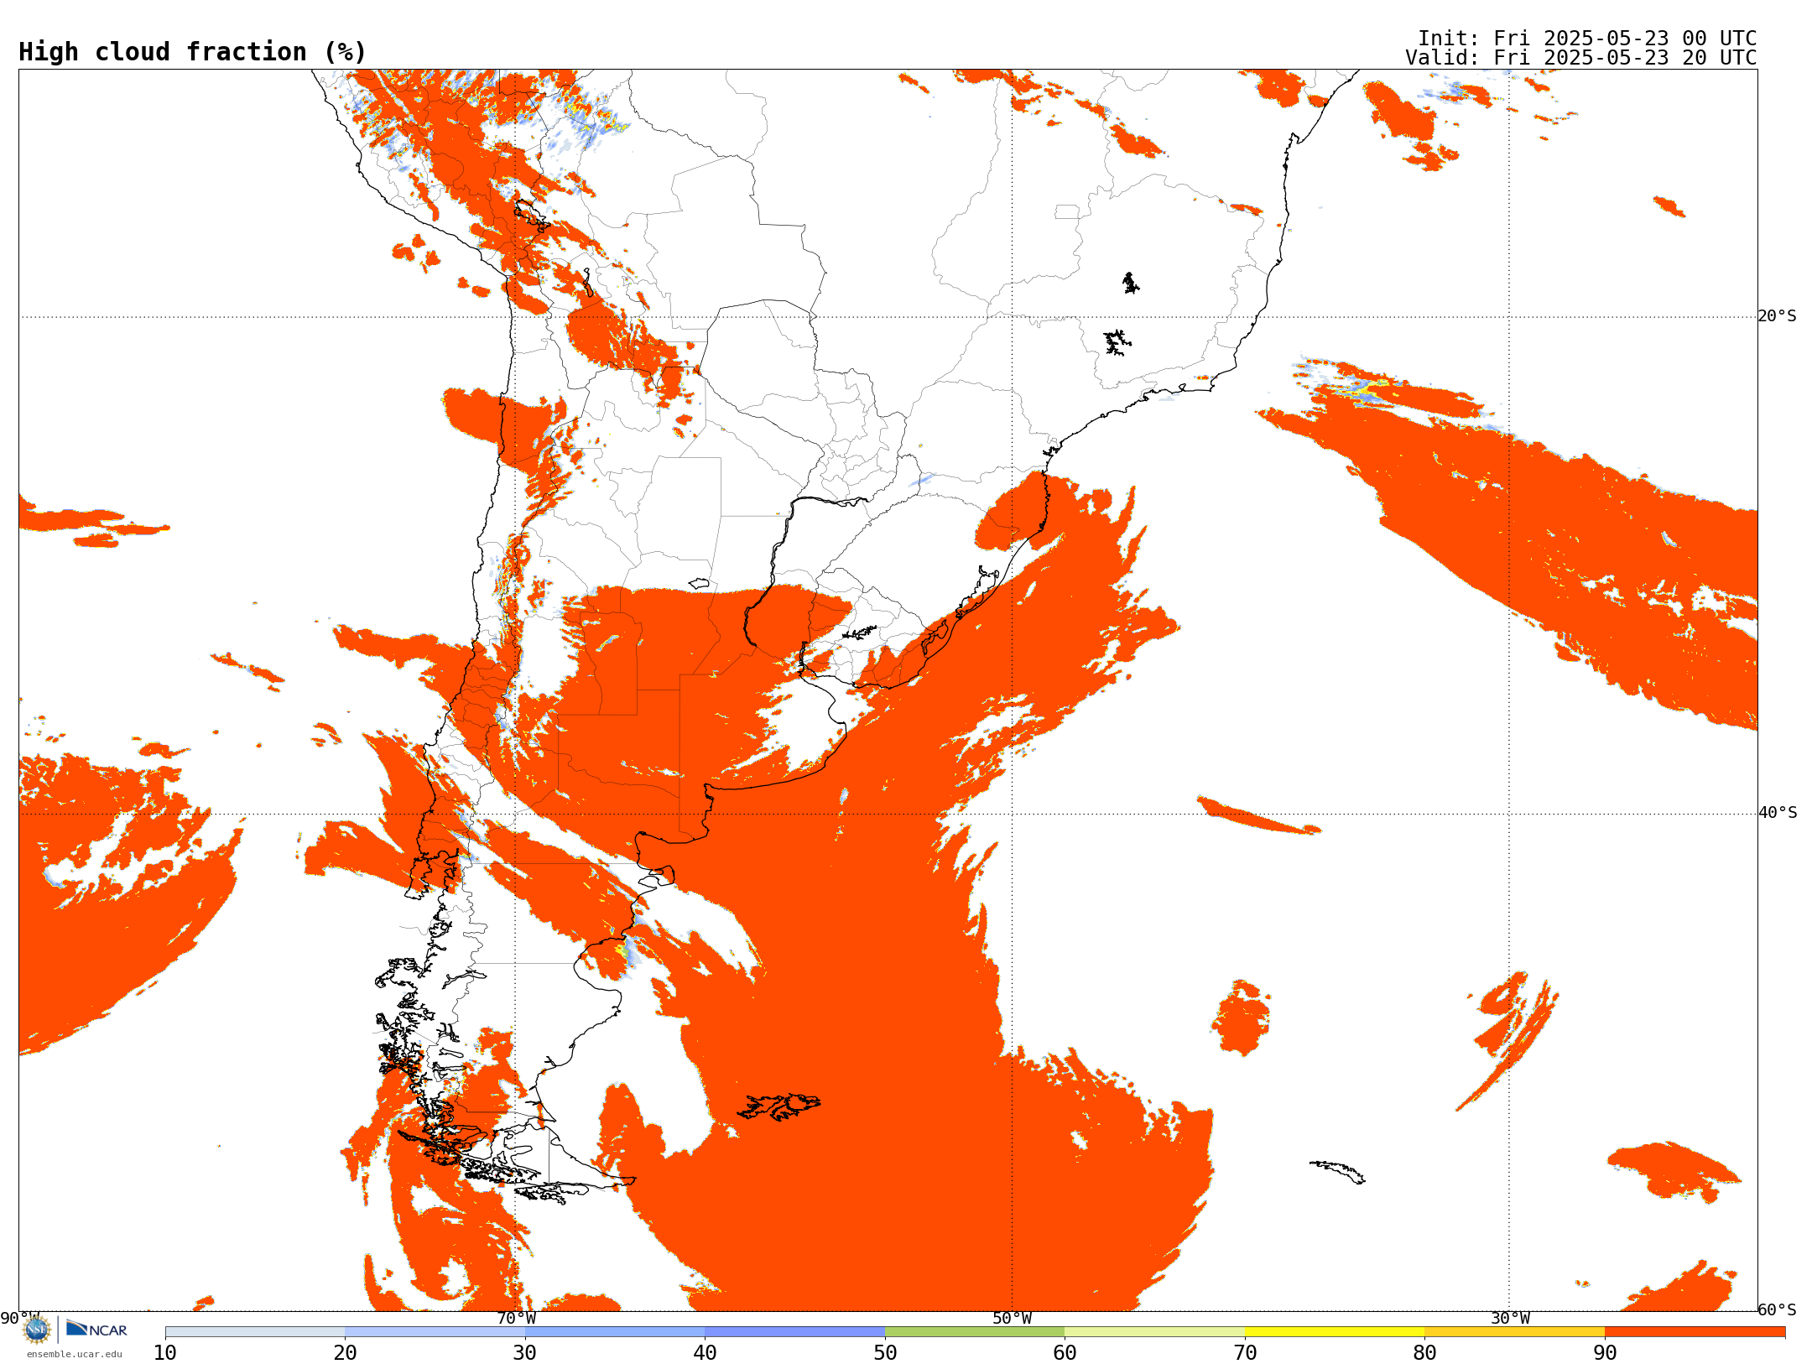Click the colorbar tick label 20
Image resolution: width=1812 pixels, height=1364 pixels.
(x=345, y=1353)
